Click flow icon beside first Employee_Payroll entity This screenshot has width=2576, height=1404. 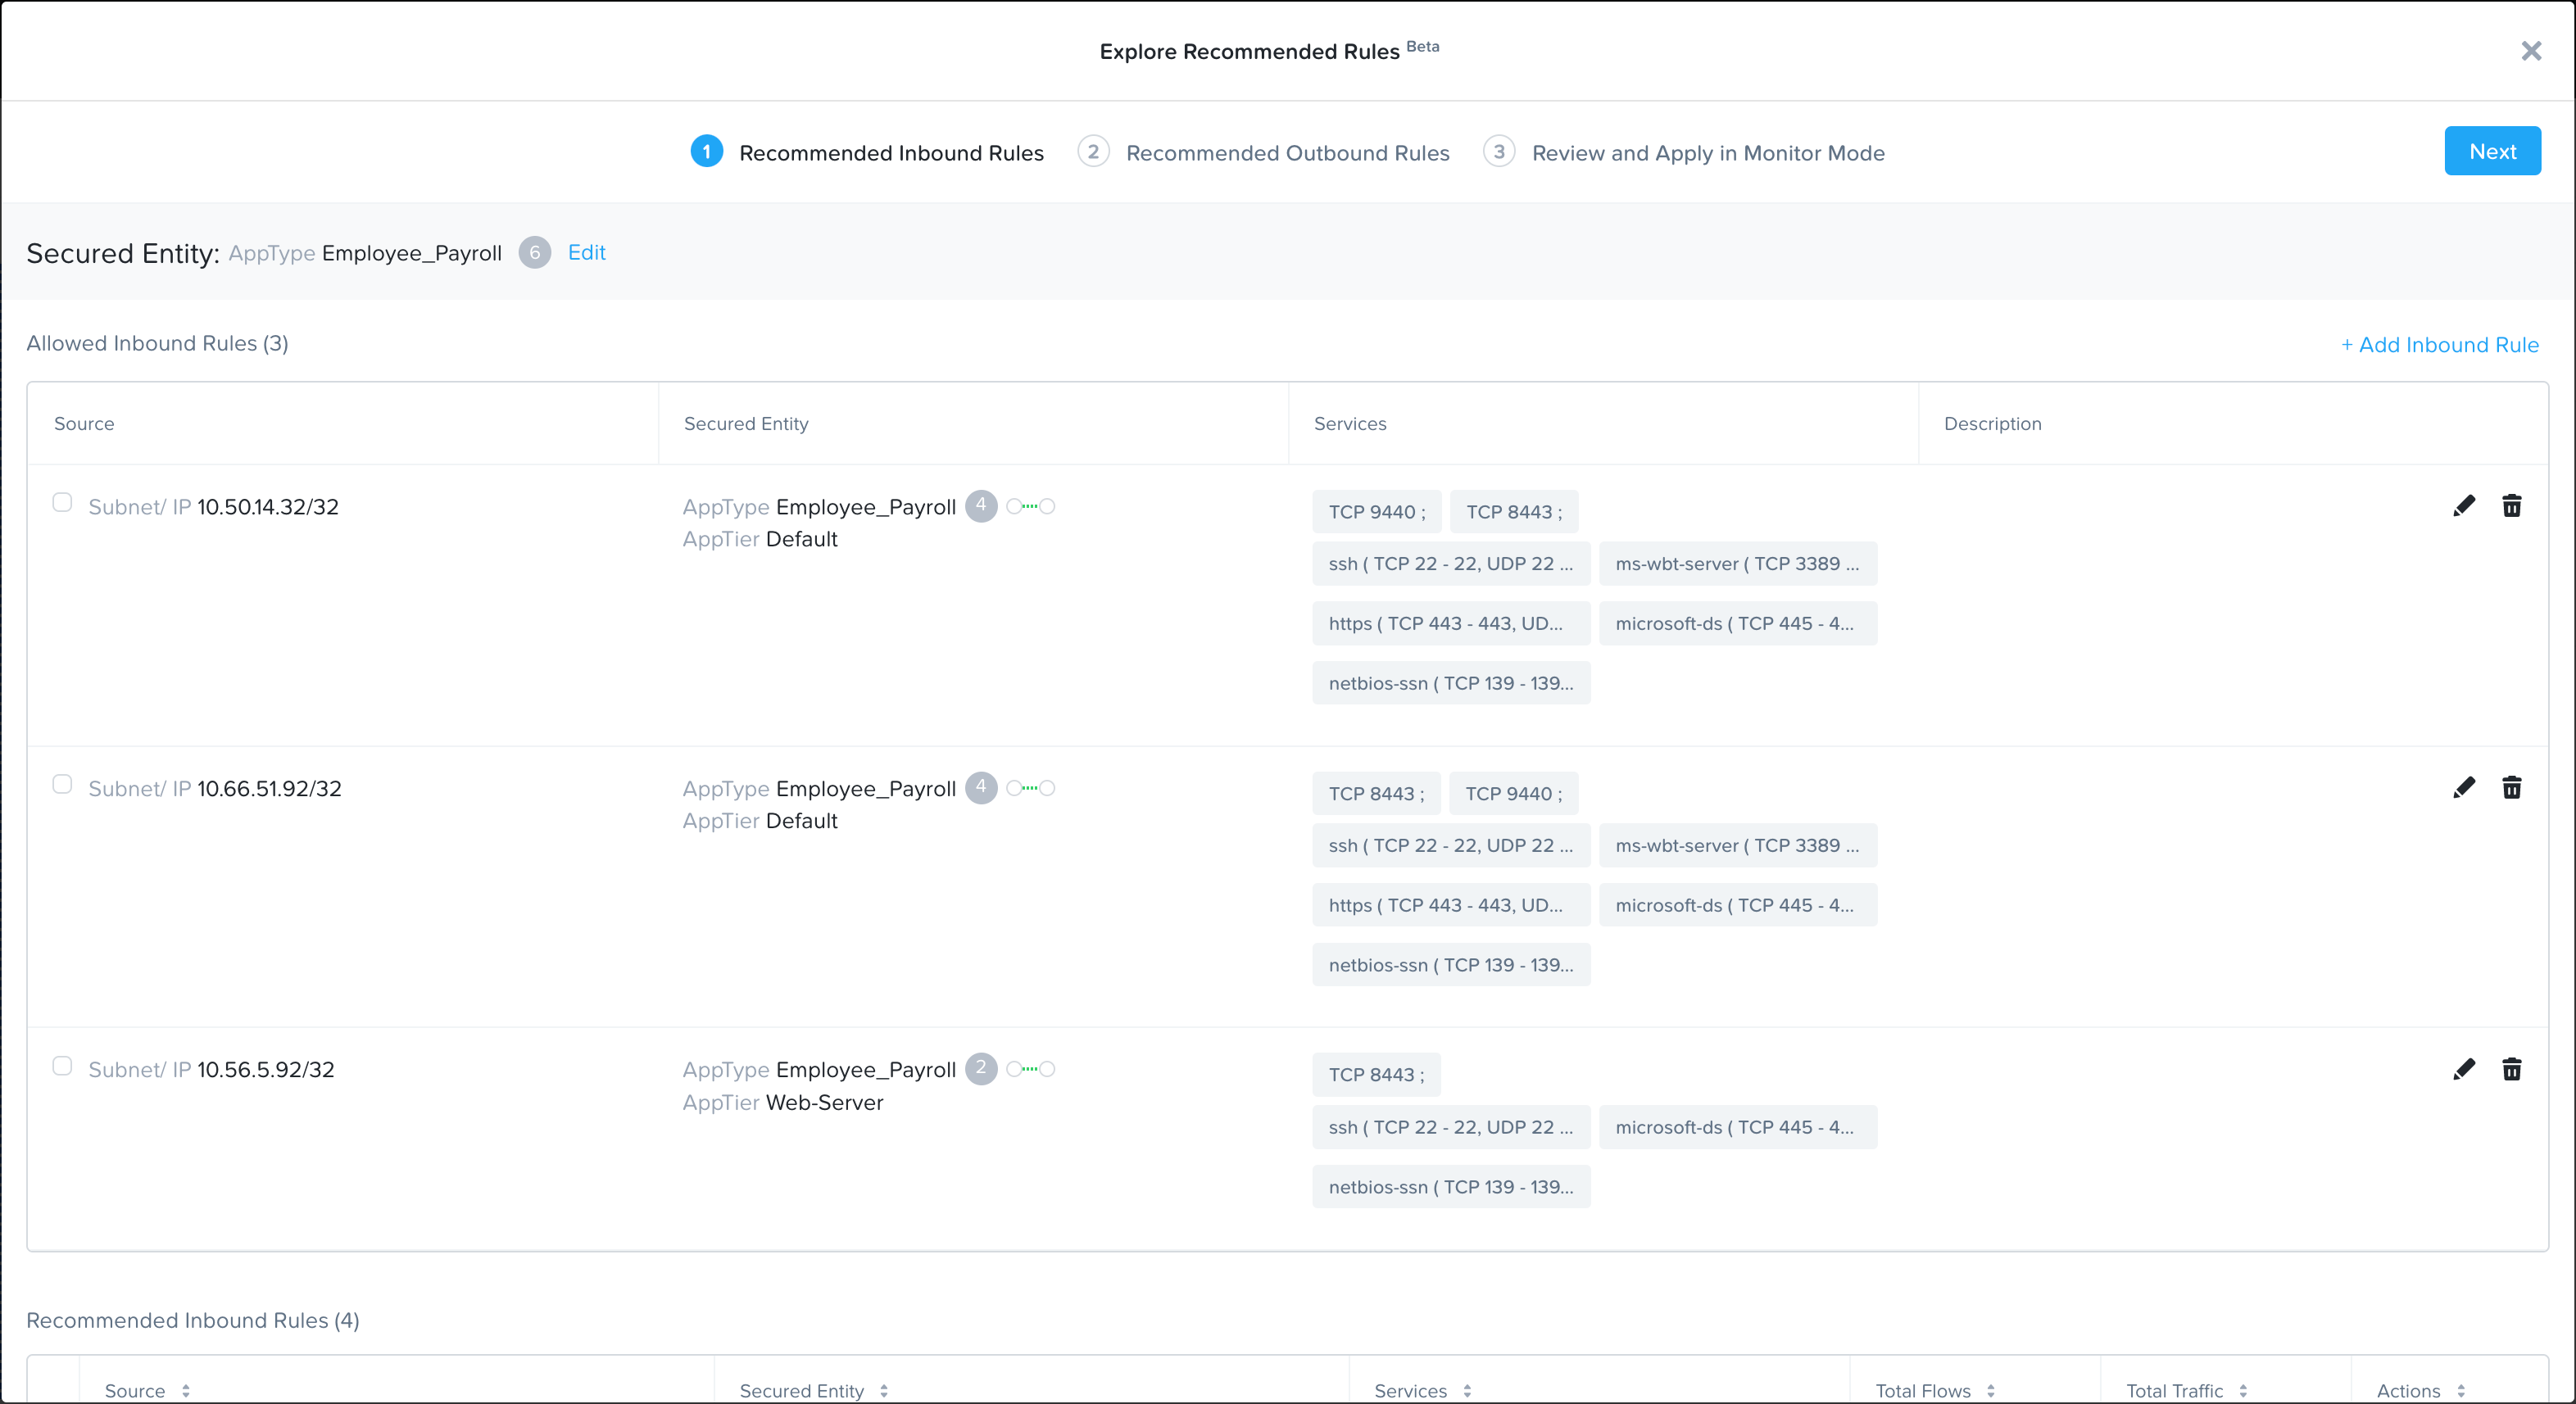[x=1031, y=507]
